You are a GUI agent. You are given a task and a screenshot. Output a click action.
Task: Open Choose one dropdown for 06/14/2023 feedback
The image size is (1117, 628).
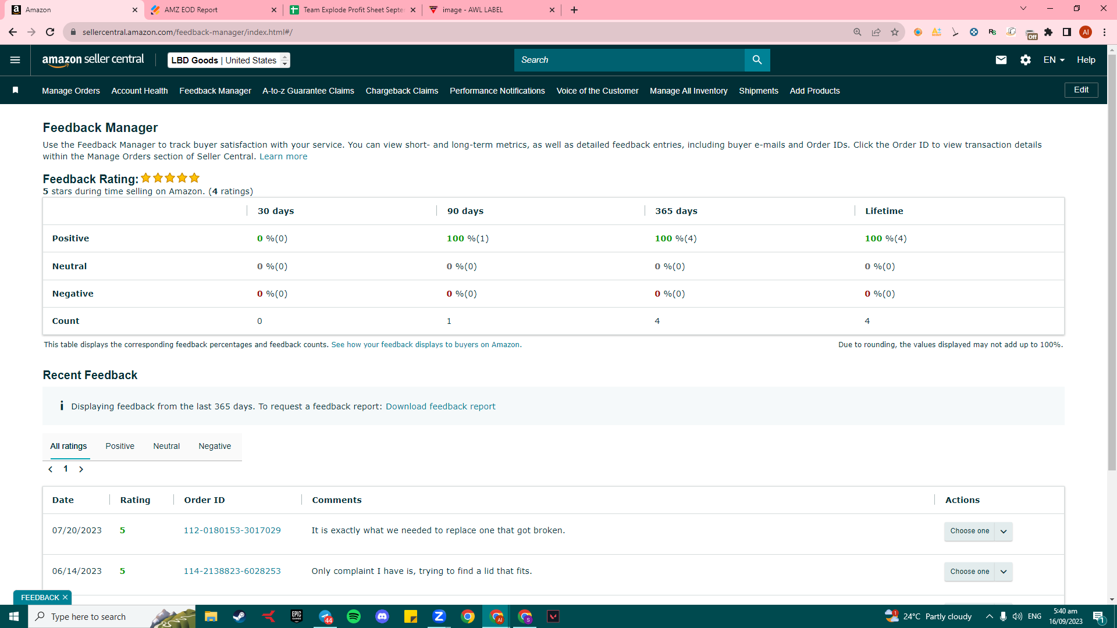(978, 572)
